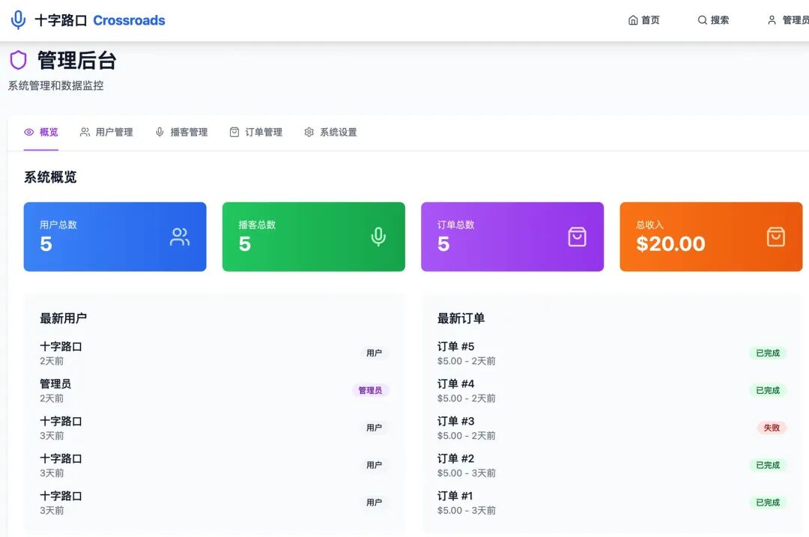Click the magnifier icon next to 搜索
809x537 pixels.
702,20
